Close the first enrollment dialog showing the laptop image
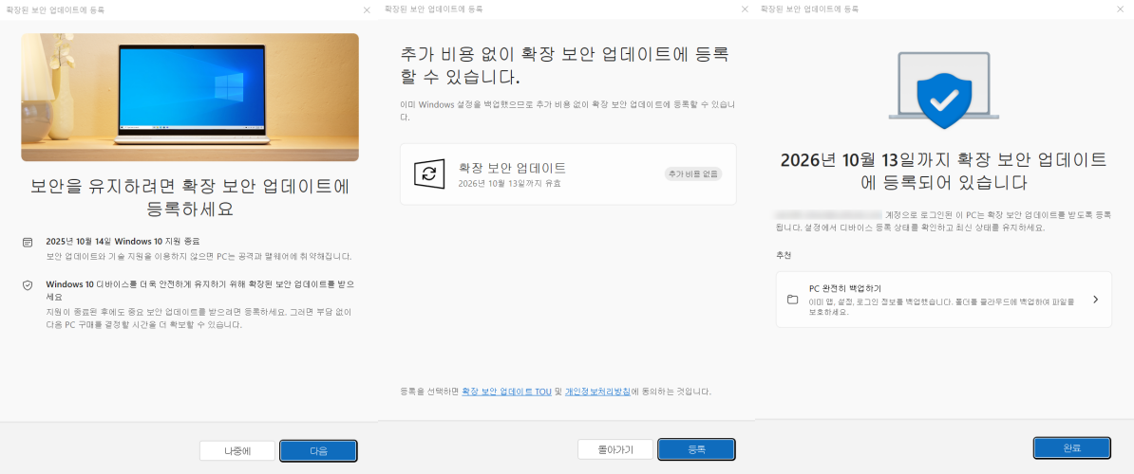The width and height of the screenshot is (1134, 474). tap(366, 9)
